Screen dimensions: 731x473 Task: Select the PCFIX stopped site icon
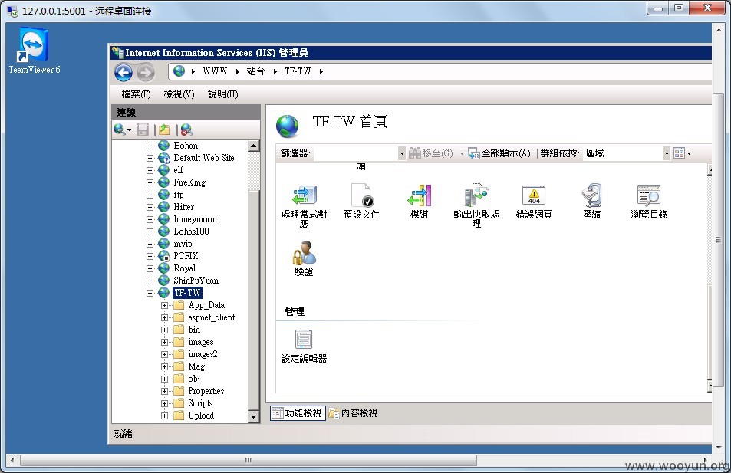click(164, 256)
